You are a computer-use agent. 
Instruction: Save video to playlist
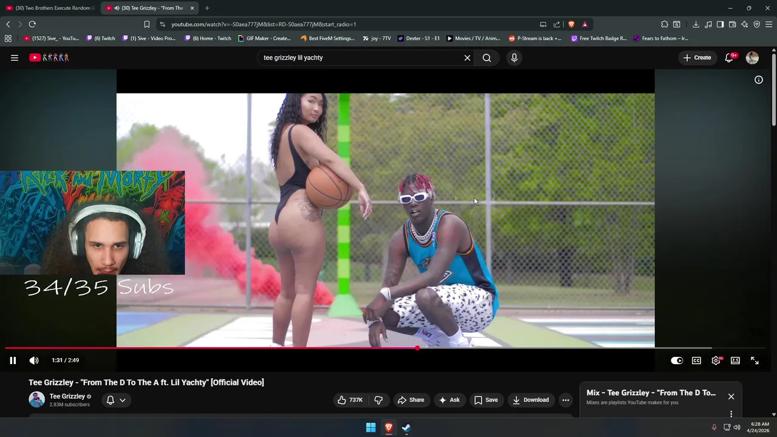(486, 400)
